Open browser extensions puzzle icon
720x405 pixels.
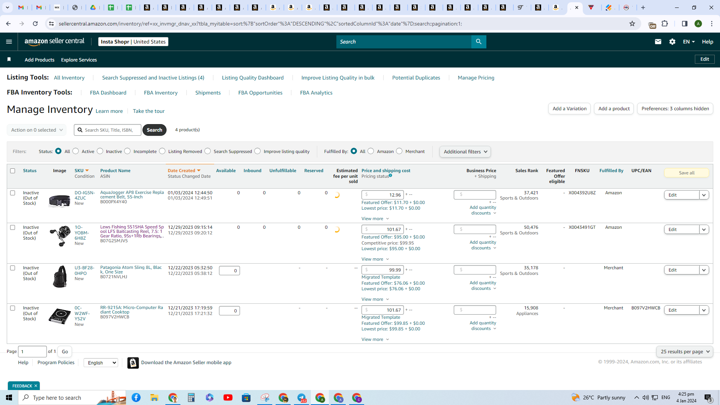665,24
